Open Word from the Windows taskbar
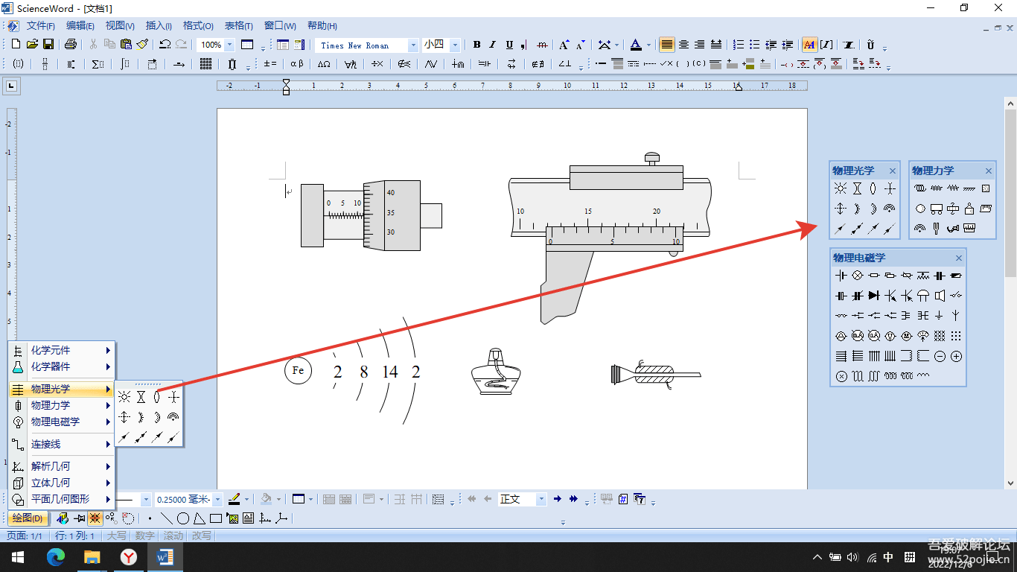 pyautogui.click(x=165, y=556)
